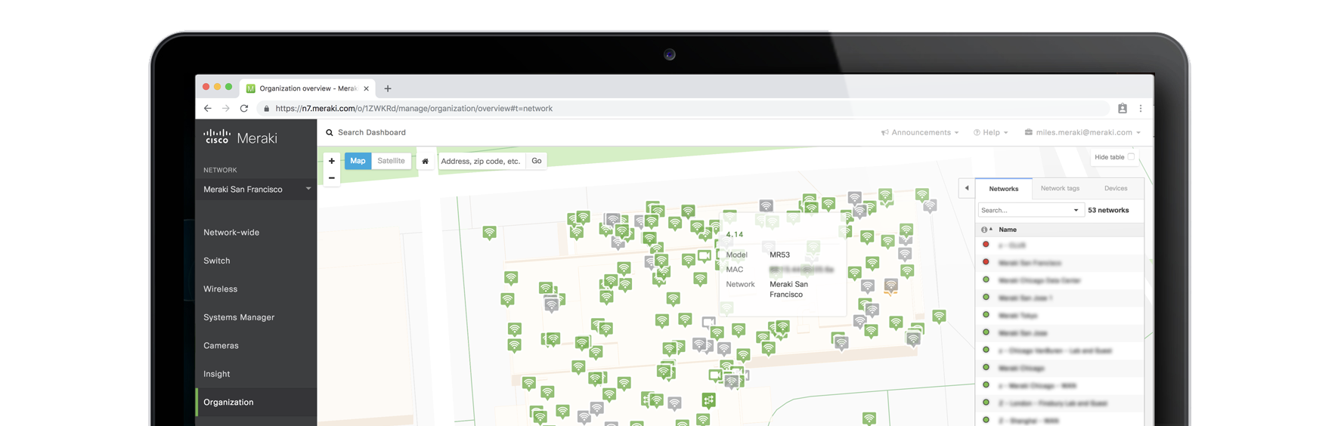Open the Wireless menu

pyautogui.click(x=220, y=289)
